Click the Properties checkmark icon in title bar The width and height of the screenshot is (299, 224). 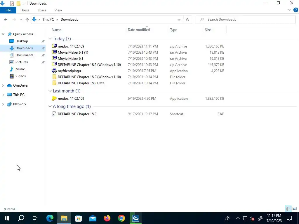(x=12, y=3)
